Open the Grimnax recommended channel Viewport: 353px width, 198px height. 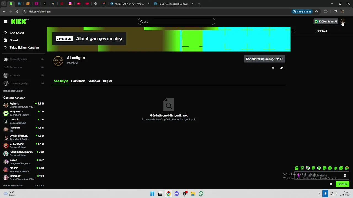pyautogui.click(x=23, y=177)
